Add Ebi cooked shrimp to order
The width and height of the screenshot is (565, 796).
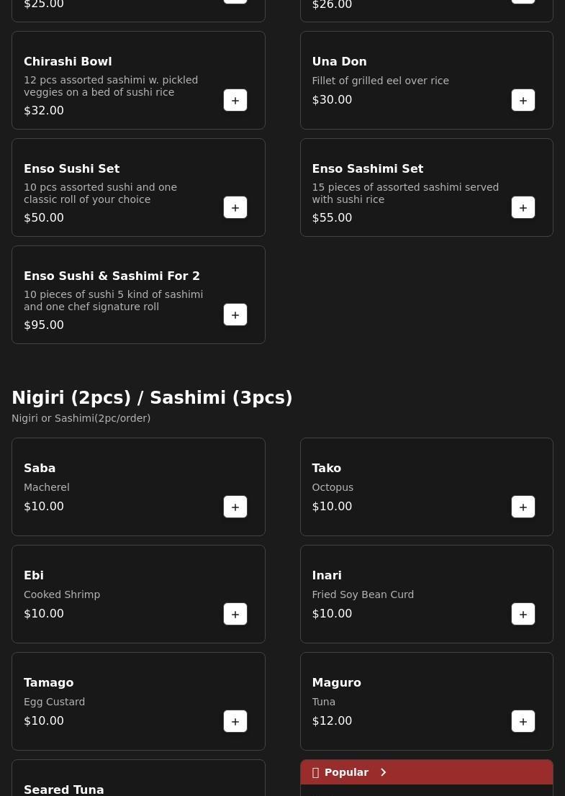click(x=235, y=614)
